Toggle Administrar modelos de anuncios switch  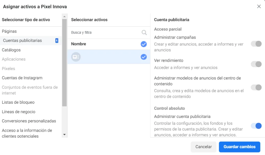[256, 87]
